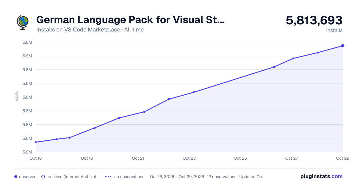Click the 'Oct 29' x-axis label
This screenshot has width=357, height=187.
pyautogui.click(x=342, y=158)
